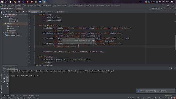Click the print icon in Run panel
The image size is (176, 99).
pos(7,83)
